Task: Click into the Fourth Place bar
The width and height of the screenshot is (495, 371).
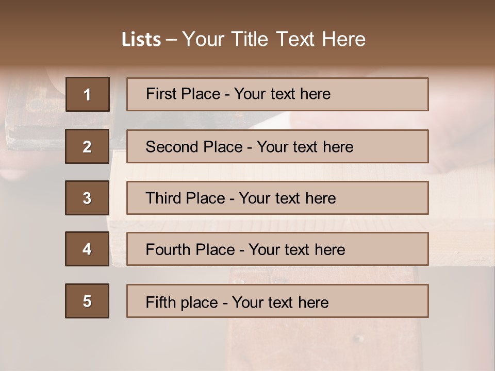Action: 277,249
